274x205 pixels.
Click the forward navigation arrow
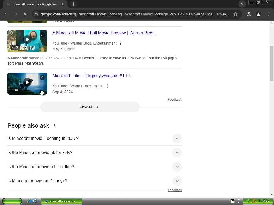coord(16,14)
